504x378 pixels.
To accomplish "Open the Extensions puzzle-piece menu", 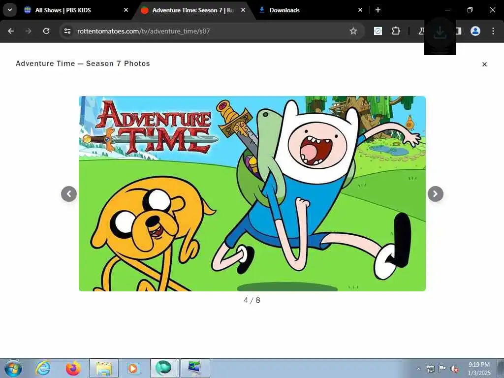I will pos(396,31).
